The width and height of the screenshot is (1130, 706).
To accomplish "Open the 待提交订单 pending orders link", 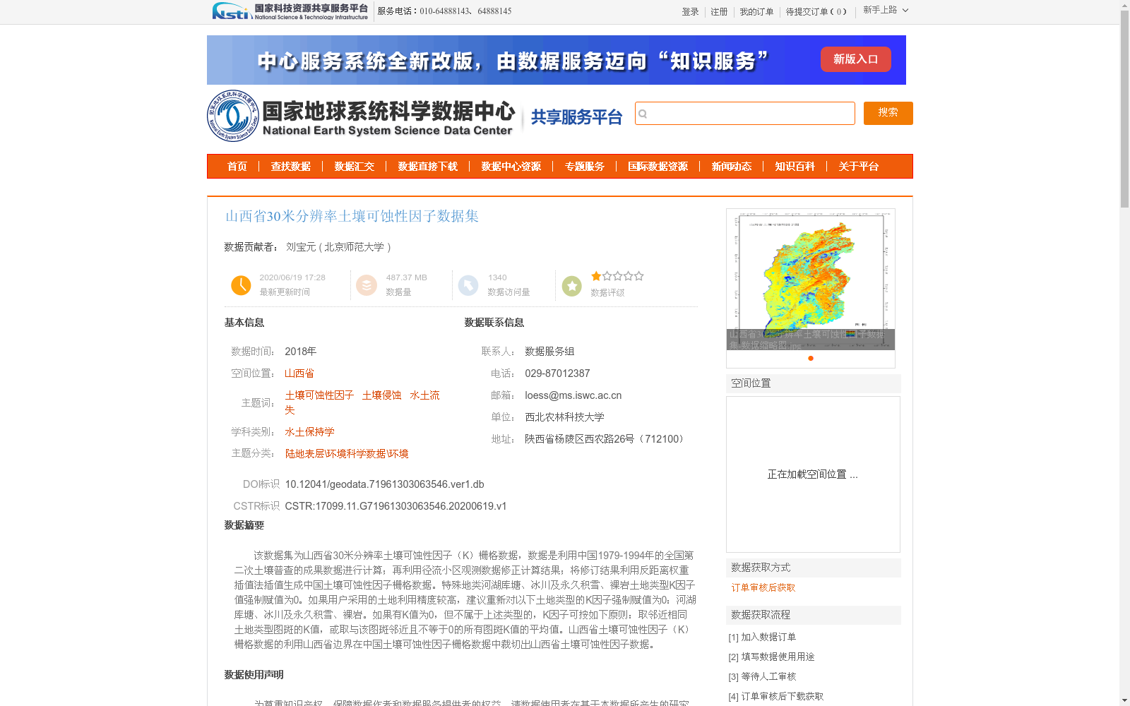I will point(816,12).
